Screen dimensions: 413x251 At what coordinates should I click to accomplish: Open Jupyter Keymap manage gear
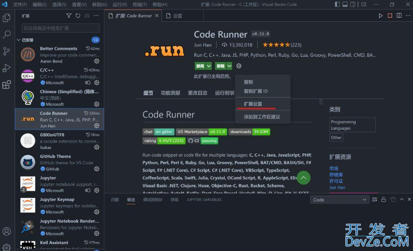click(x=97, y=212)
